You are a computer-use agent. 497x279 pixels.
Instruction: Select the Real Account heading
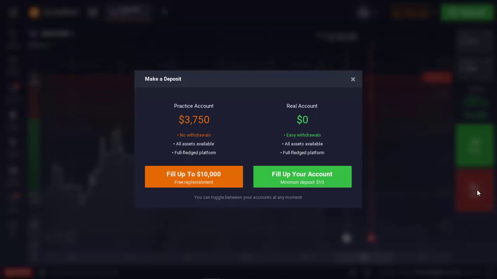[x=302, y=106]
